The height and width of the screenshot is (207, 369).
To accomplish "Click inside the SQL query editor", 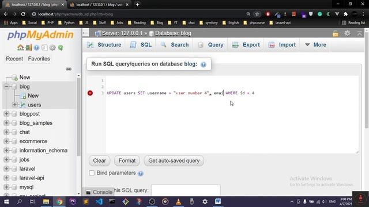I will tap(232, 114).
